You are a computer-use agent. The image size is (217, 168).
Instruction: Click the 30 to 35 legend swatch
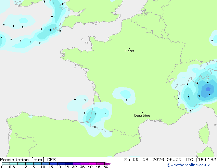77,164
